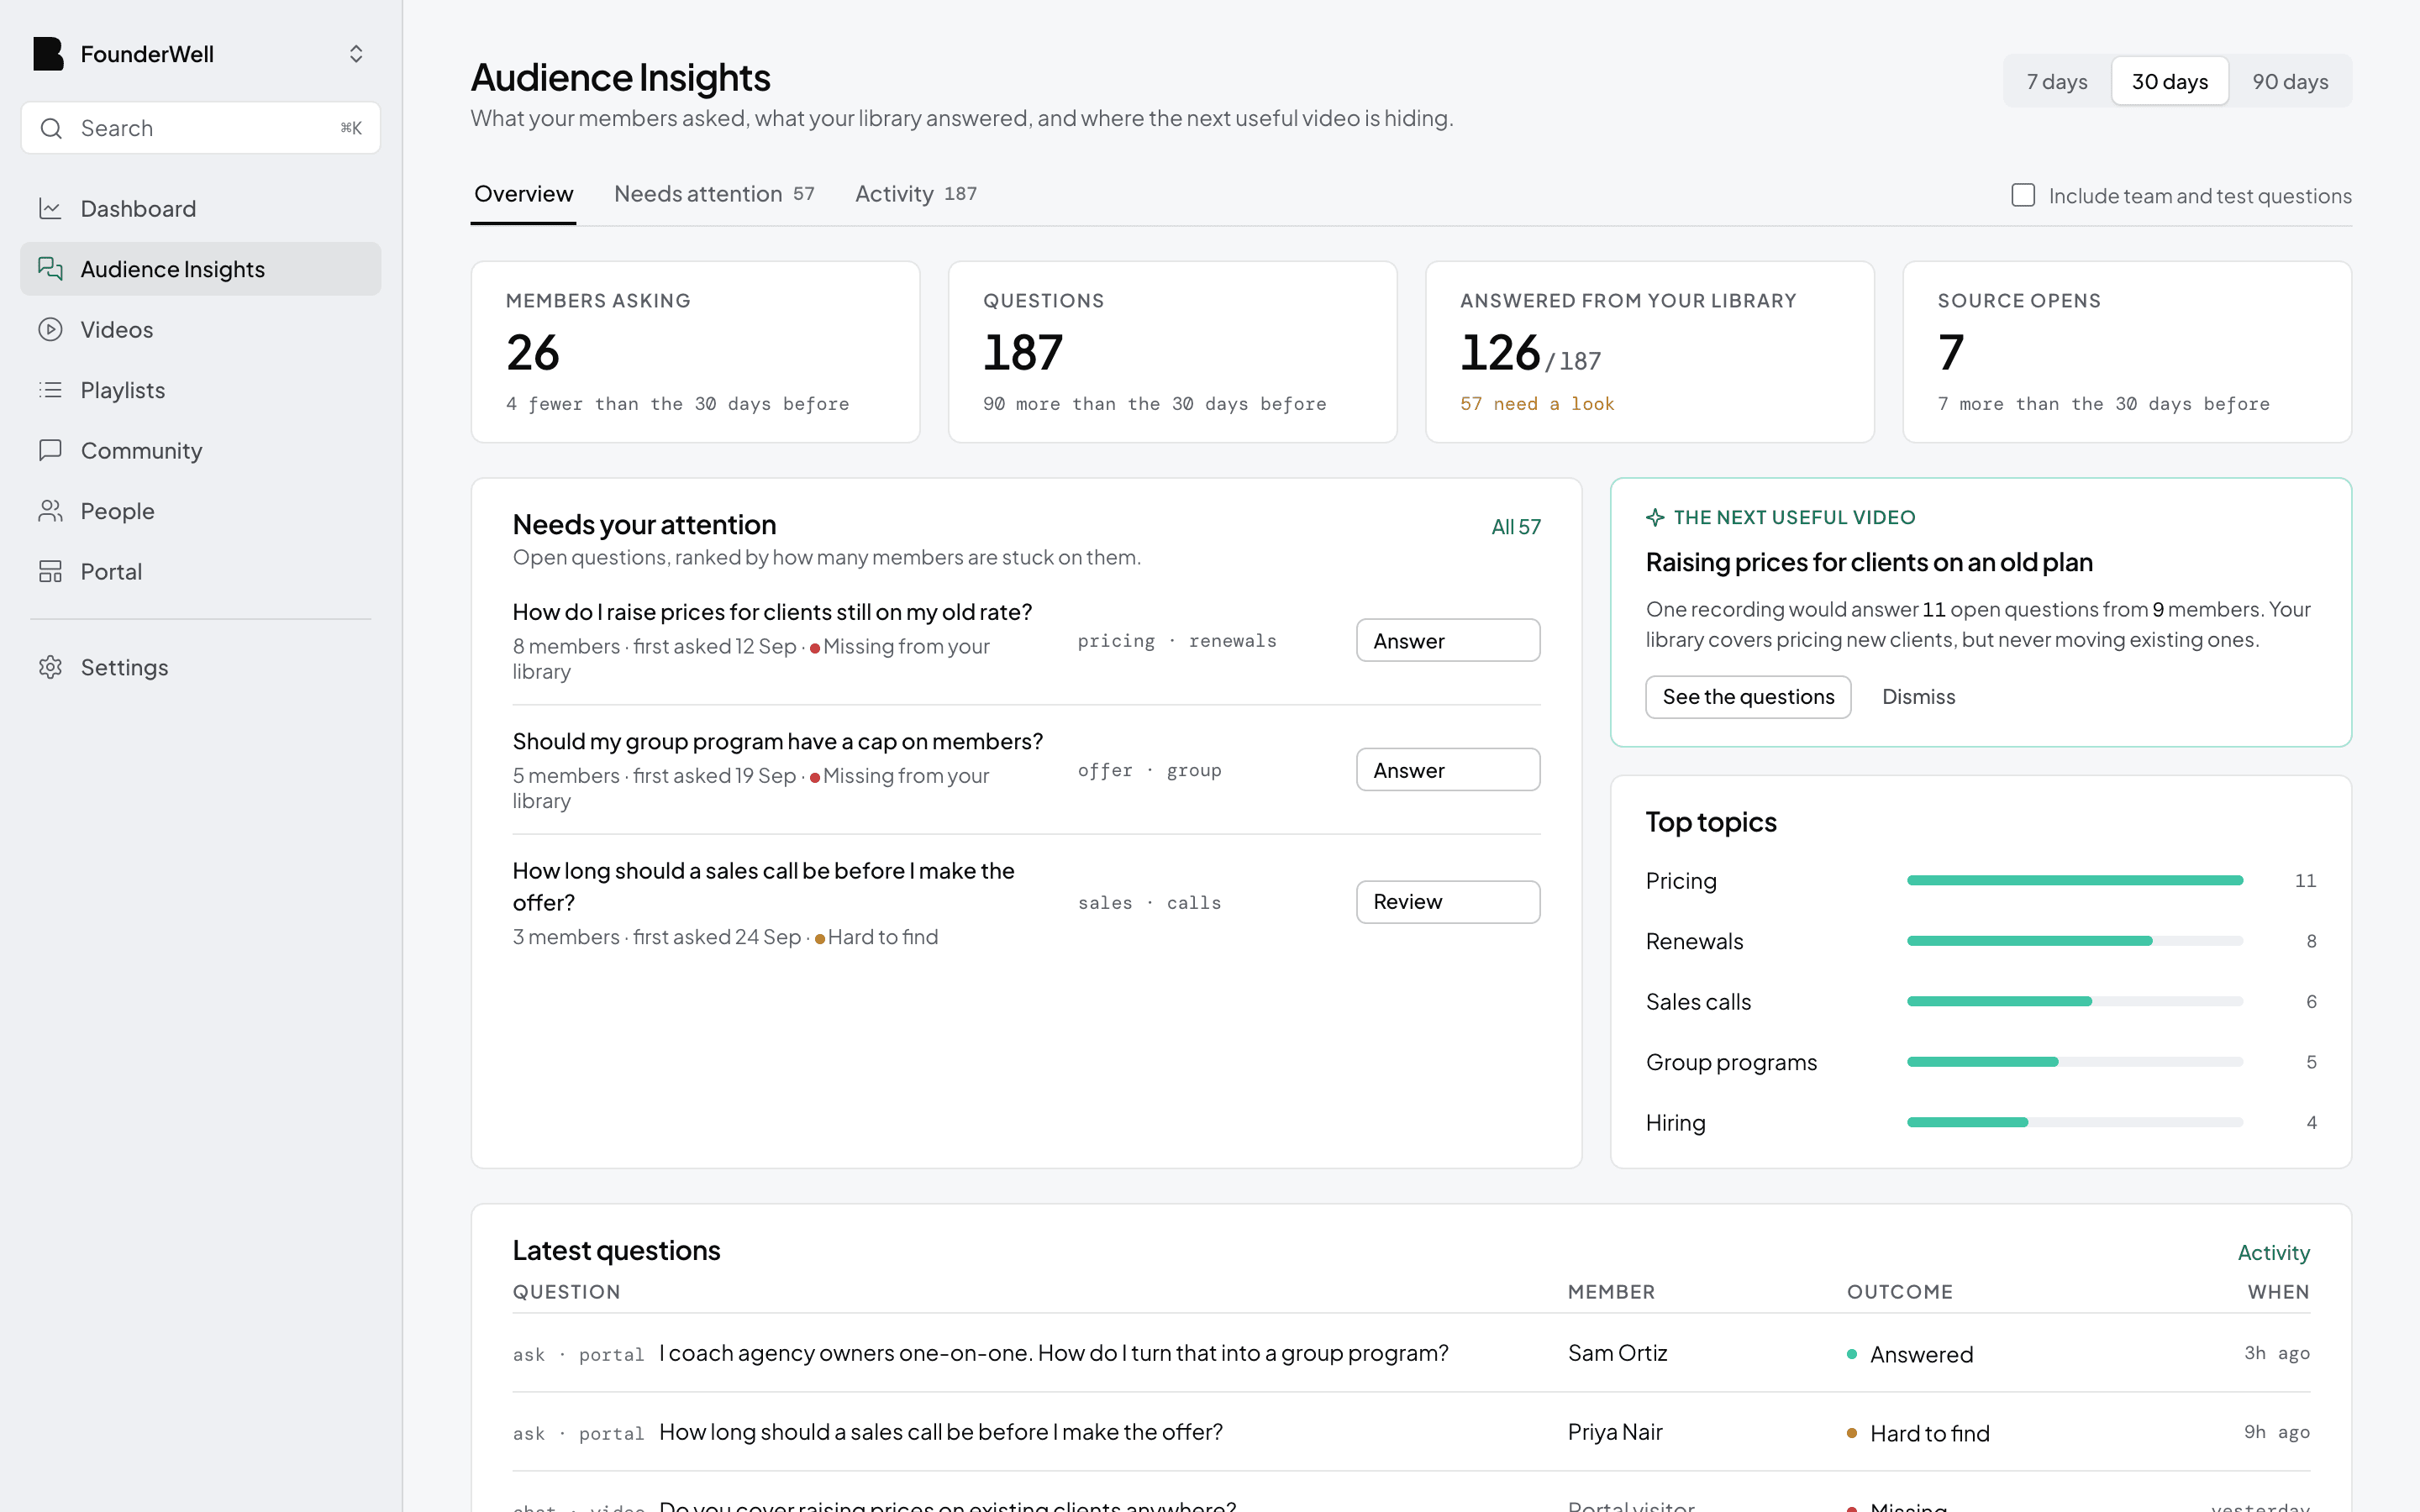Dismiss the next useful video suggestion
Viewport: 2420px width, 1512px height.
[x=1918, y=697]
